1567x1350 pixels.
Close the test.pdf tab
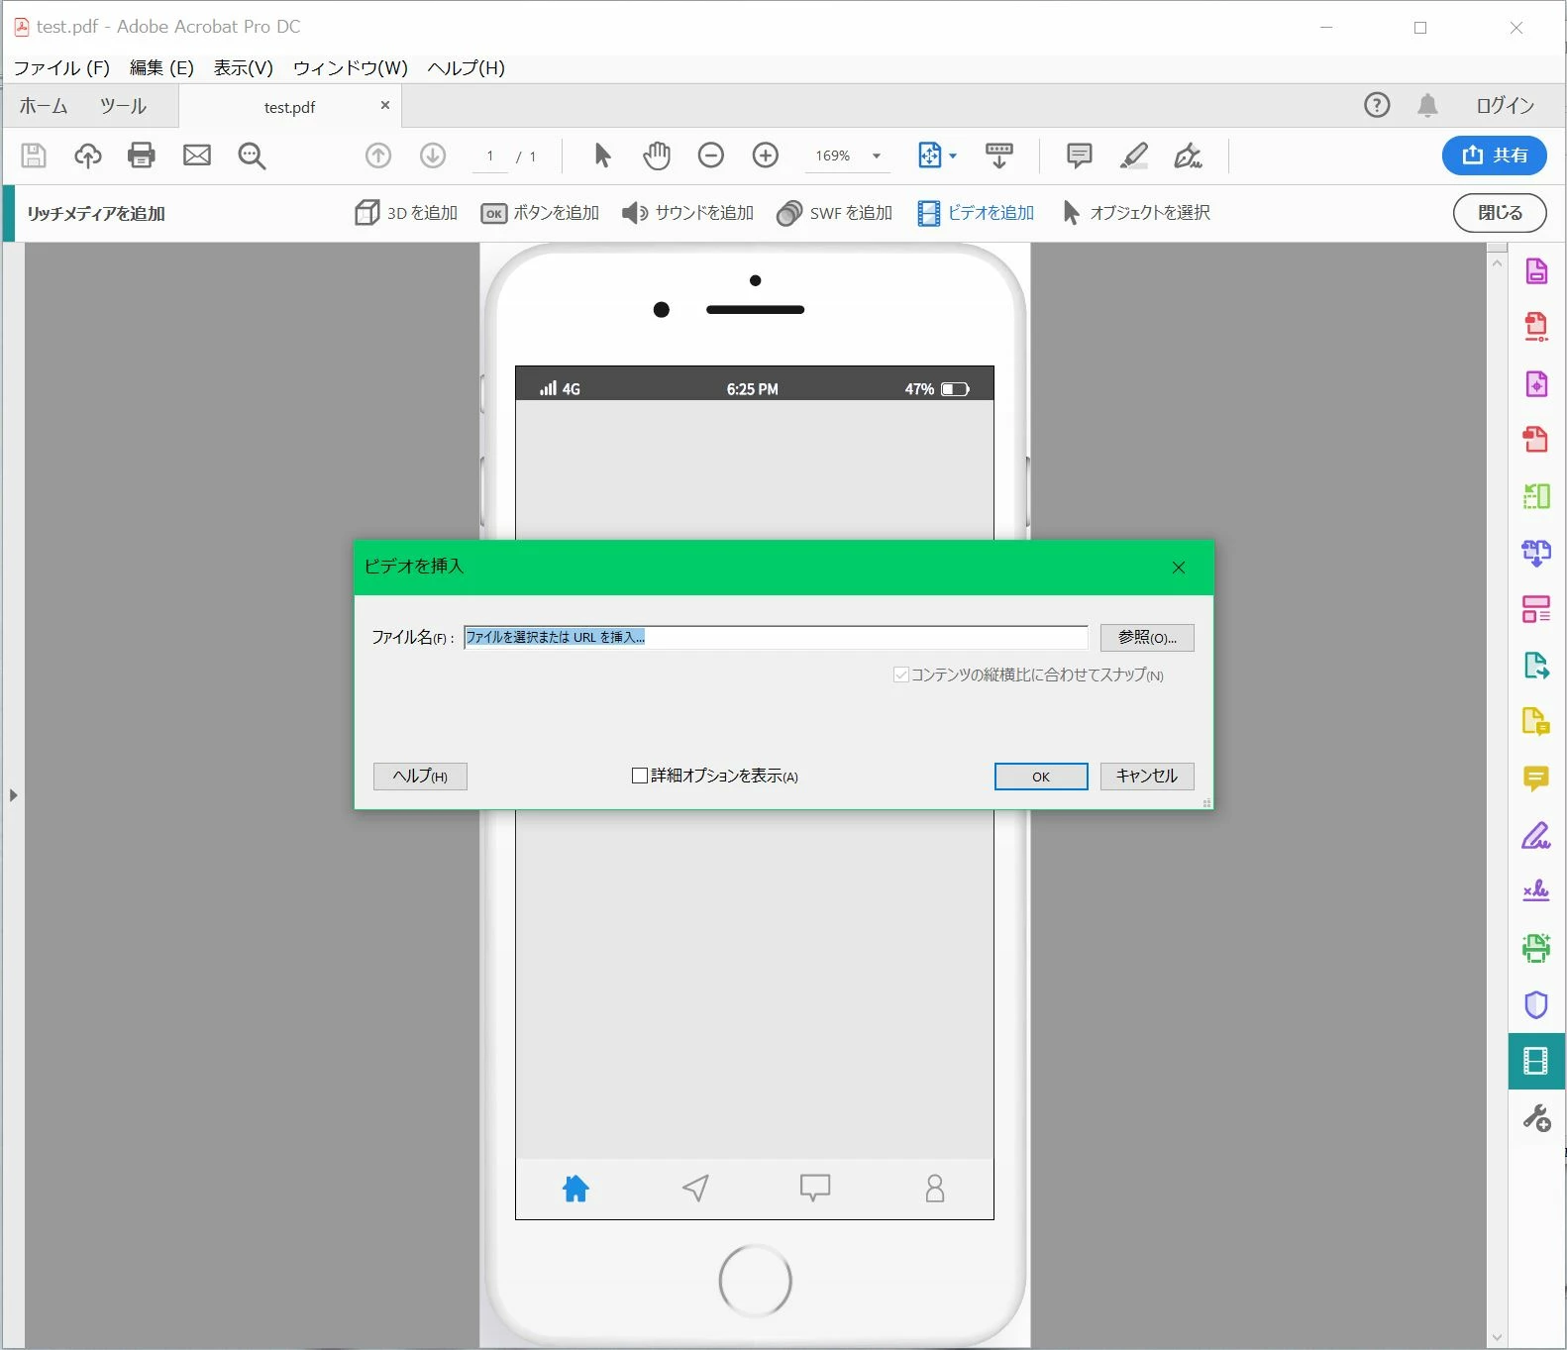coord(385,105)
